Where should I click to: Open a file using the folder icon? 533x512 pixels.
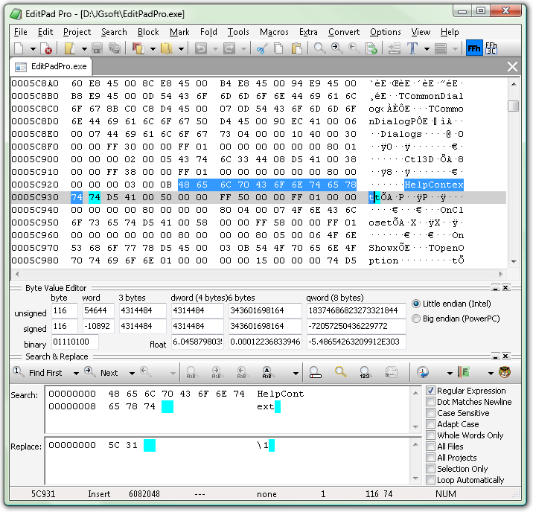(70, 48)
